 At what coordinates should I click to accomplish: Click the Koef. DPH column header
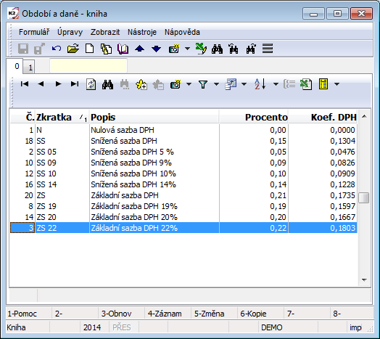(323, 117)
